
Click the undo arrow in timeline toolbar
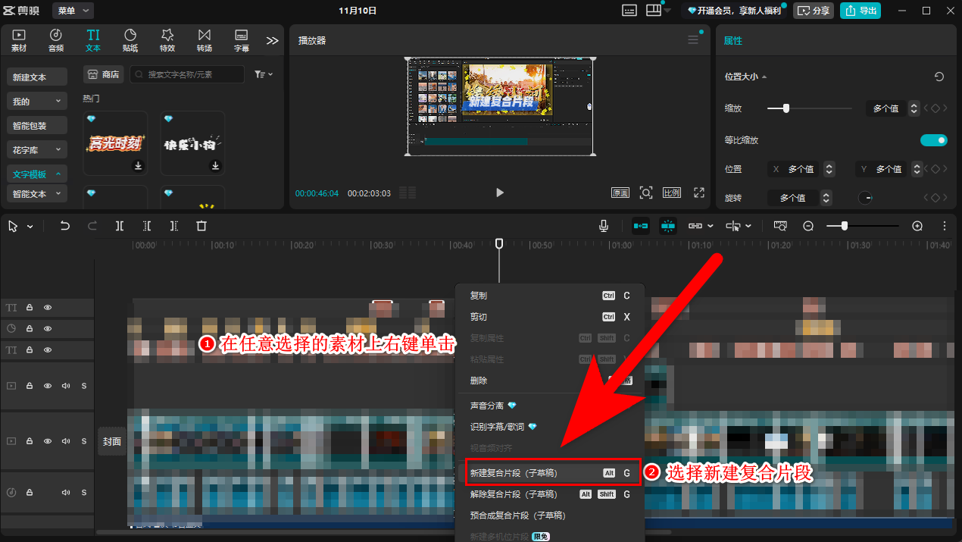tap(65, 226)
